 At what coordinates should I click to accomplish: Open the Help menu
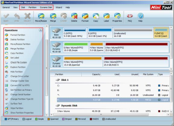point(68,8)
